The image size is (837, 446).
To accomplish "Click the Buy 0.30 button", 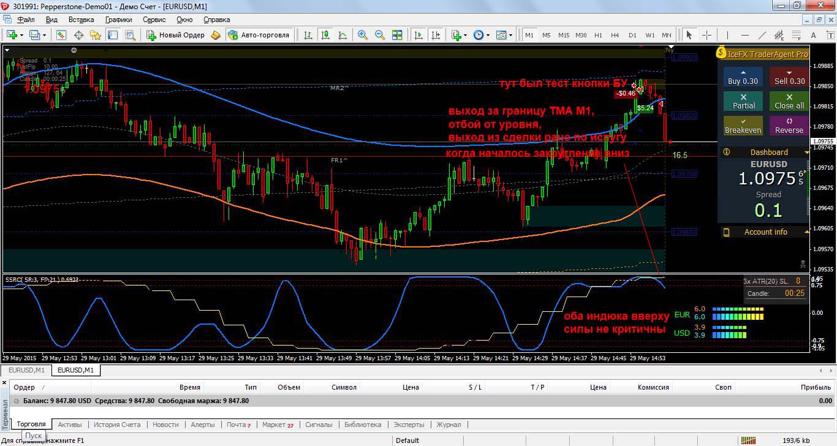I will [743, 77].
